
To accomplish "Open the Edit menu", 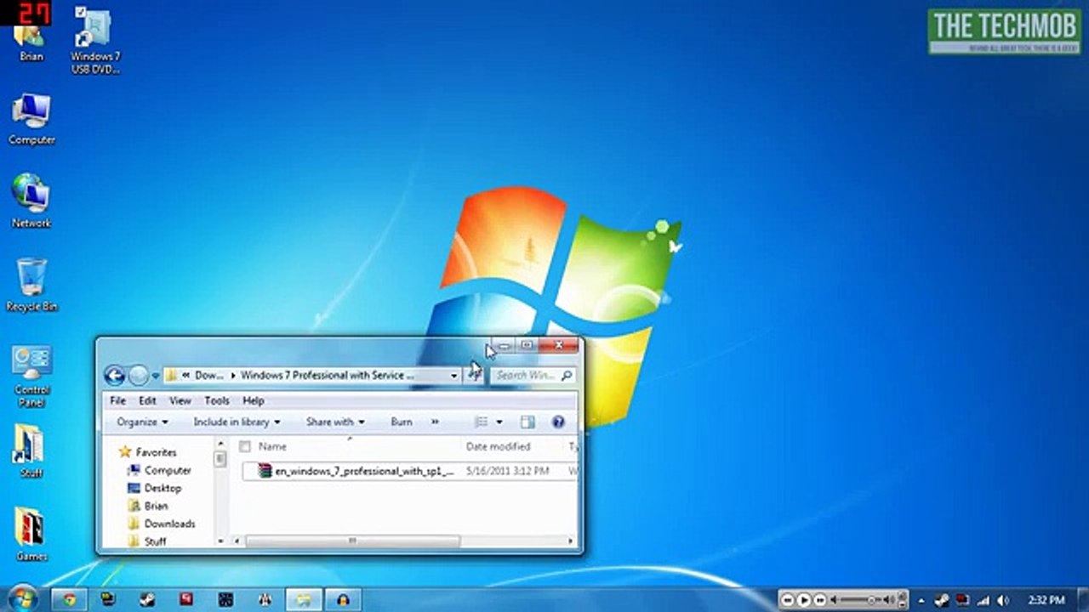I will 147,400.
